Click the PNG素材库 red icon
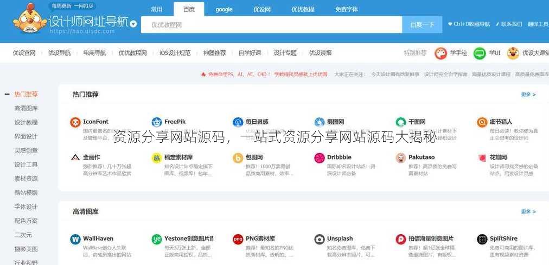The image size is (549, 265). 238,239
